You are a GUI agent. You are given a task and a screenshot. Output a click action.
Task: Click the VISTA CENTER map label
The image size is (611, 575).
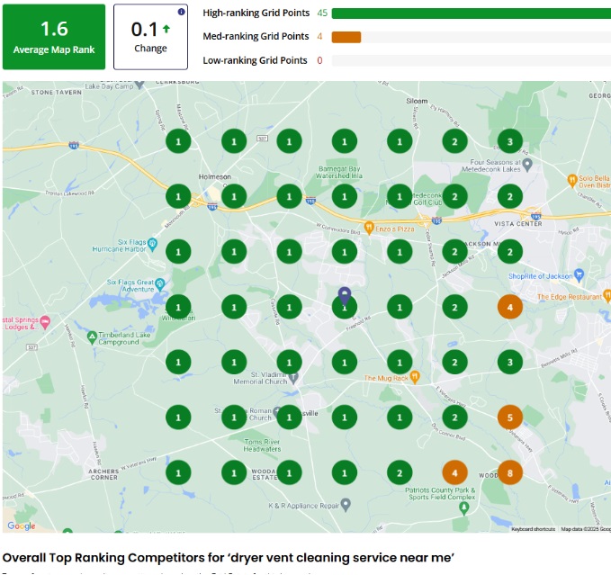point(518,224)
